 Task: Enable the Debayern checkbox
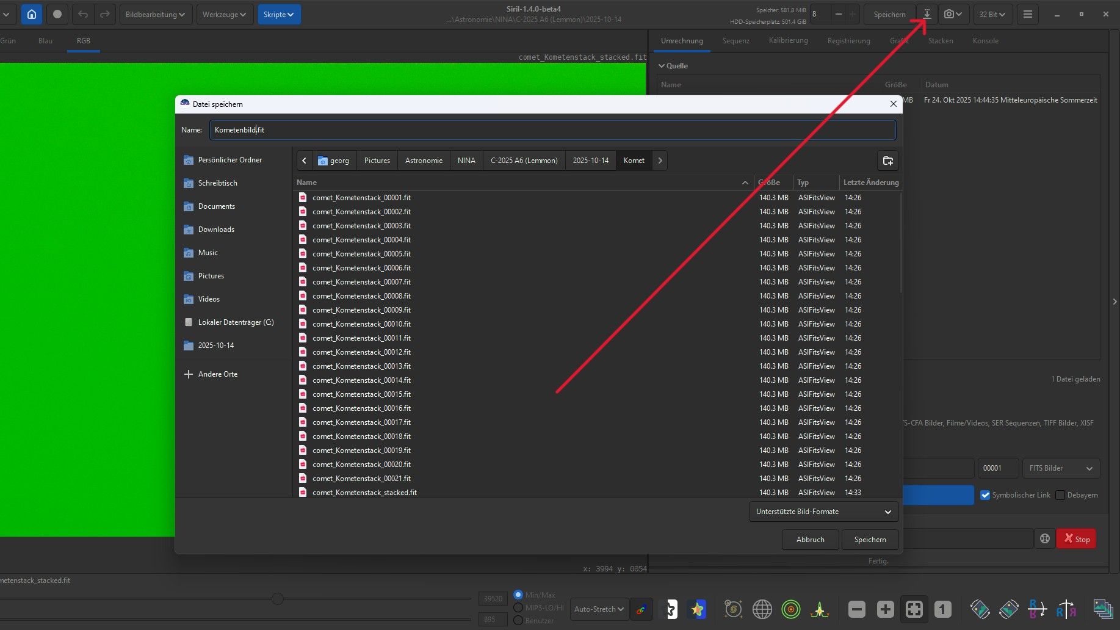tap(1060, 495)
